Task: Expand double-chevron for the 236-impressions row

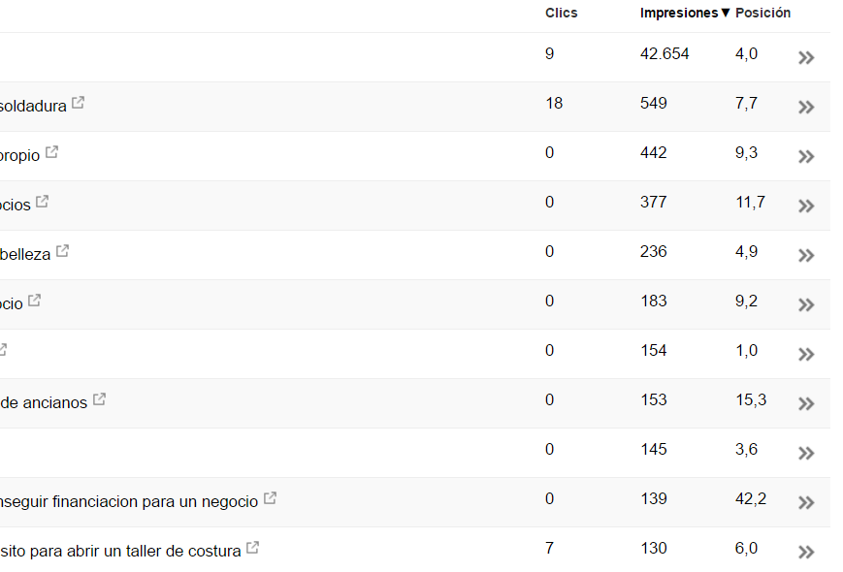Action: (806, 255)
